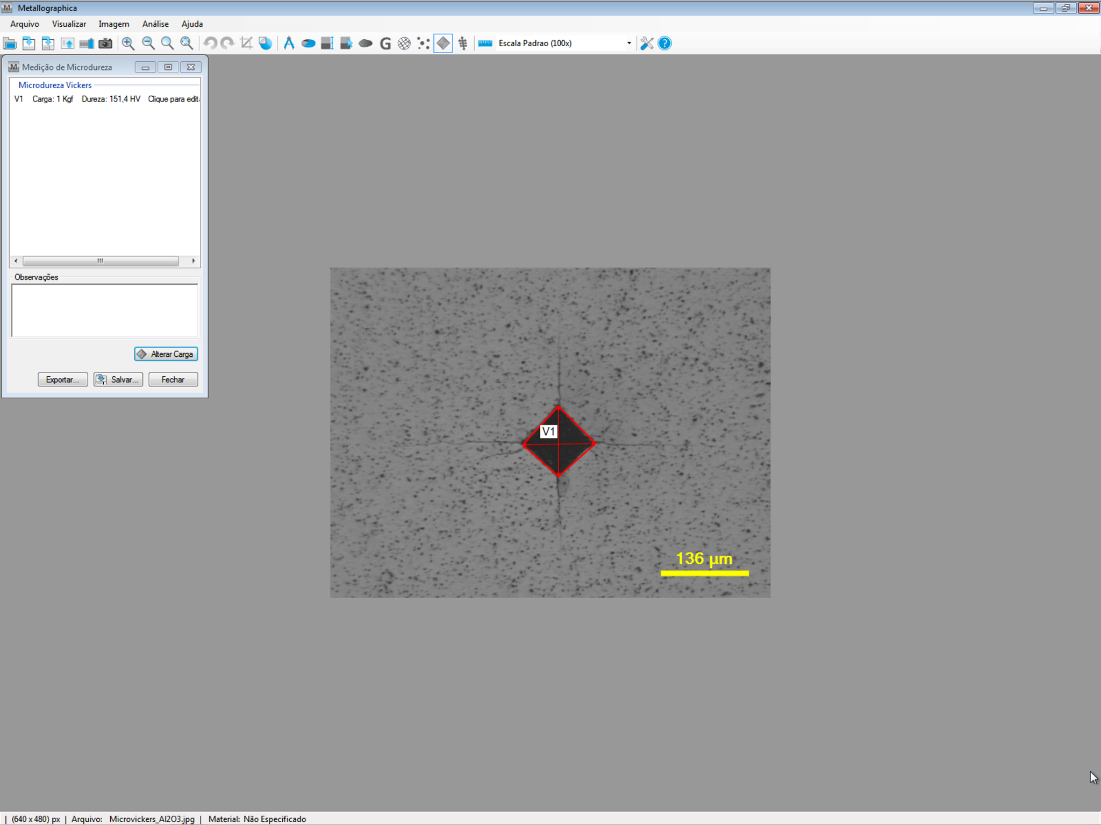Click the Exportar... button
Screen dimensions: 1101x825
tap(62, 379)
